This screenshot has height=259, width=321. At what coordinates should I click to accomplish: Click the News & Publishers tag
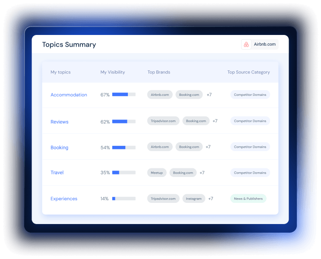point(248,199)
